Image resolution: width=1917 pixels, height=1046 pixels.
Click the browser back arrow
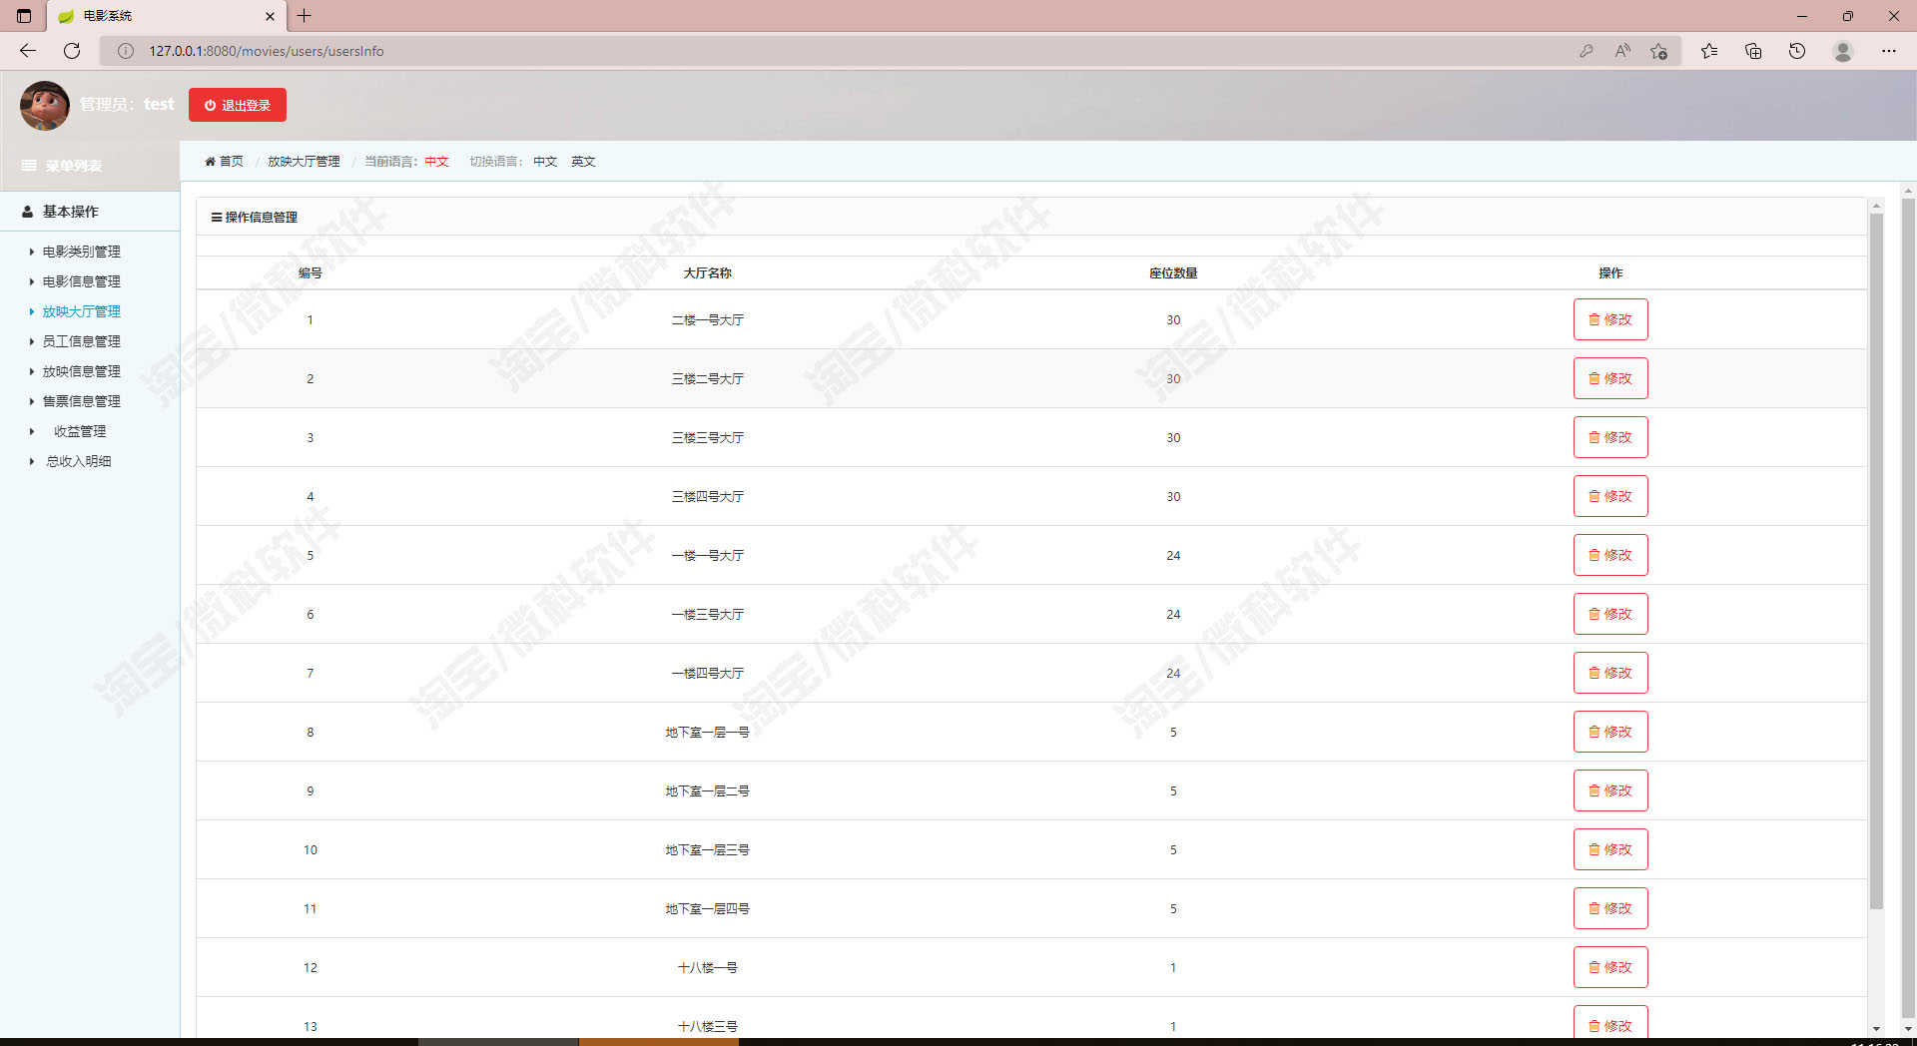click(28, 51)
